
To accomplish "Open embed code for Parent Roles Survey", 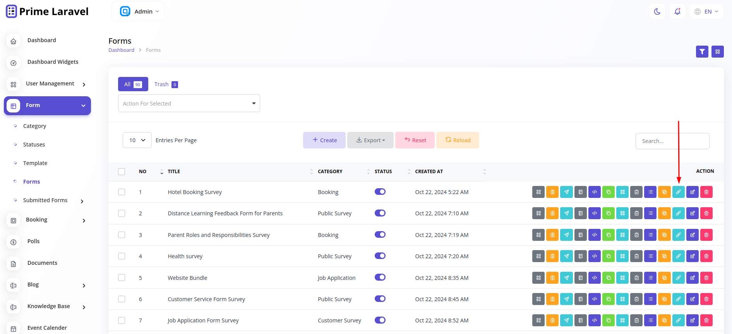I will [594, 235].
